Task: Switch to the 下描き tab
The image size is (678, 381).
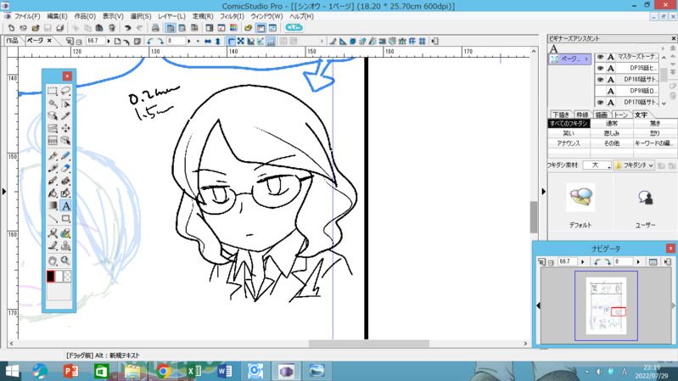Action: (561, 115)
